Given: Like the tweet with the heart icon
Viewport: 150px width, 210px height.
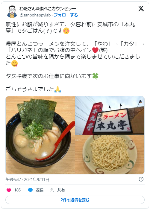Looking at the screenshot, I should (9, 190).
